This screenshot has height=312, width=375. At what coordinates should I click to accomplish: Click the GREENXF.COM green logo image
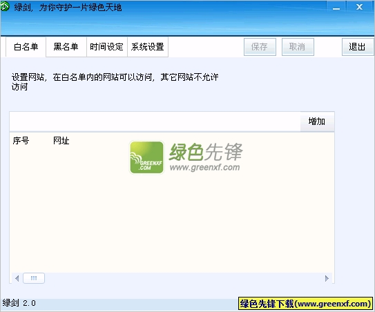coord(147,157)
